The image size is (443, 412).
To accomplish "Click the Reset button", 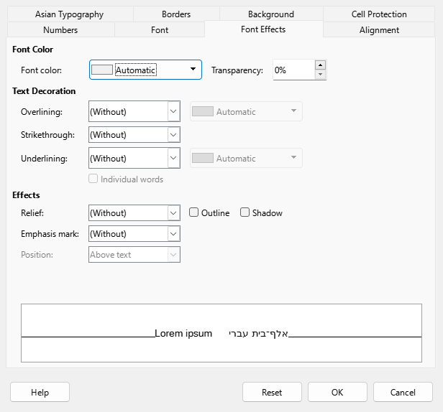I will (x=272, y=392).
